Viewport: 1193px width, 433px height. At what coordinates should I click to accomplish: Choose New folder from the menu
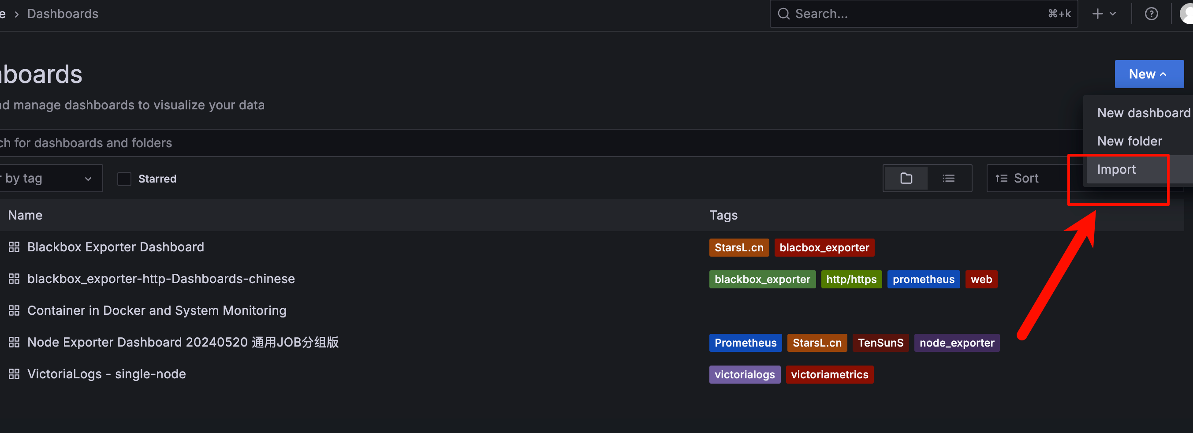coord(1129,141)
